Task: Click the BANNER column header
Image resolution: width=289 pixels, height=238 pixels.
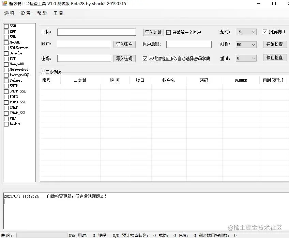Action: [241, 80]
